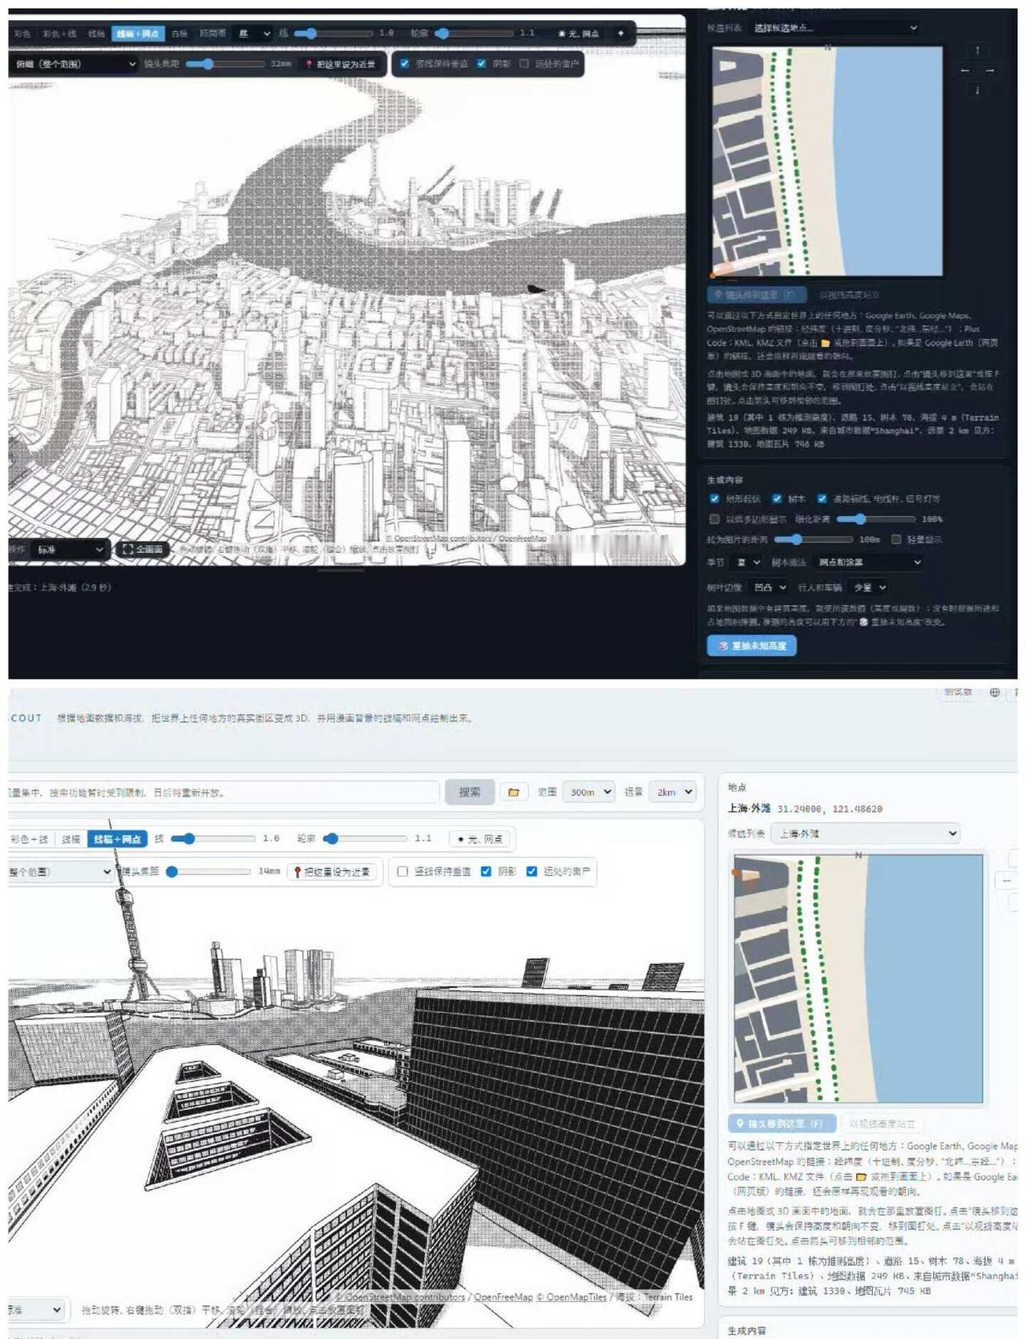Image resolution: width=1026 pixels, height=1339 pixels.
Task: Uncheck 树木 checkbox in 生成内容
Action: coord(777,498)
